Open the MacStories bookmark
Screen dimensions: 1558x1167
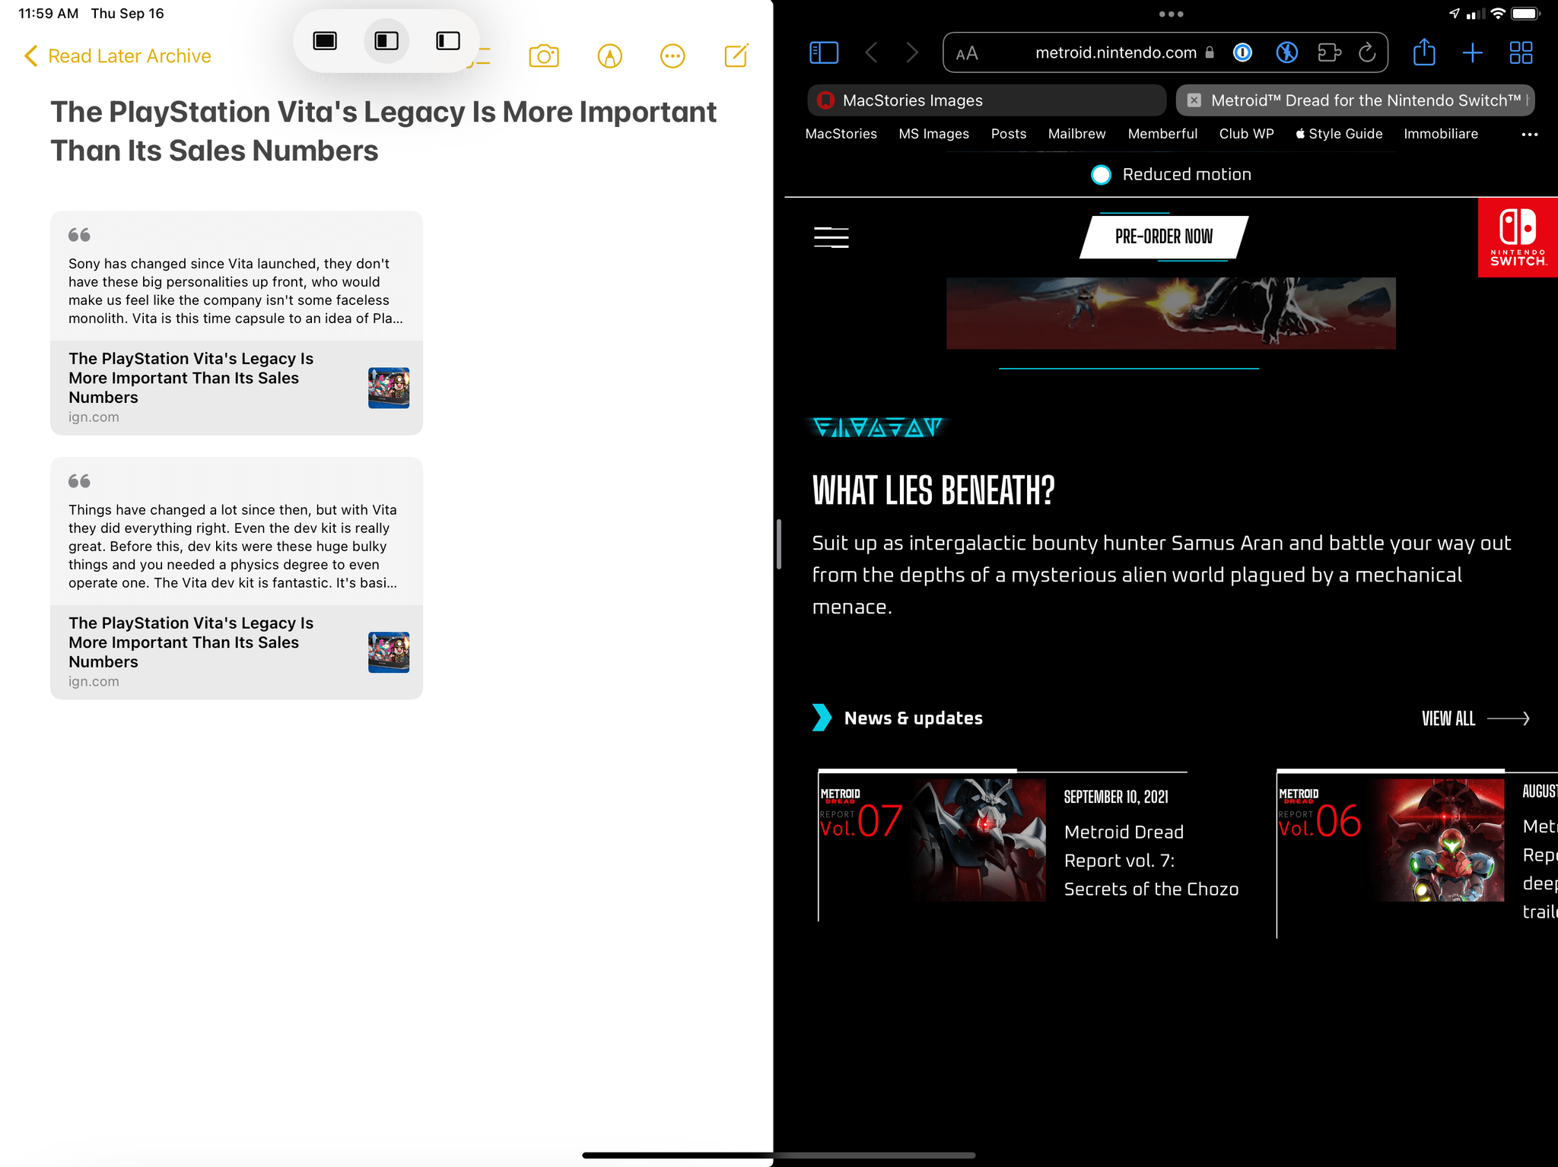point(841,134)
